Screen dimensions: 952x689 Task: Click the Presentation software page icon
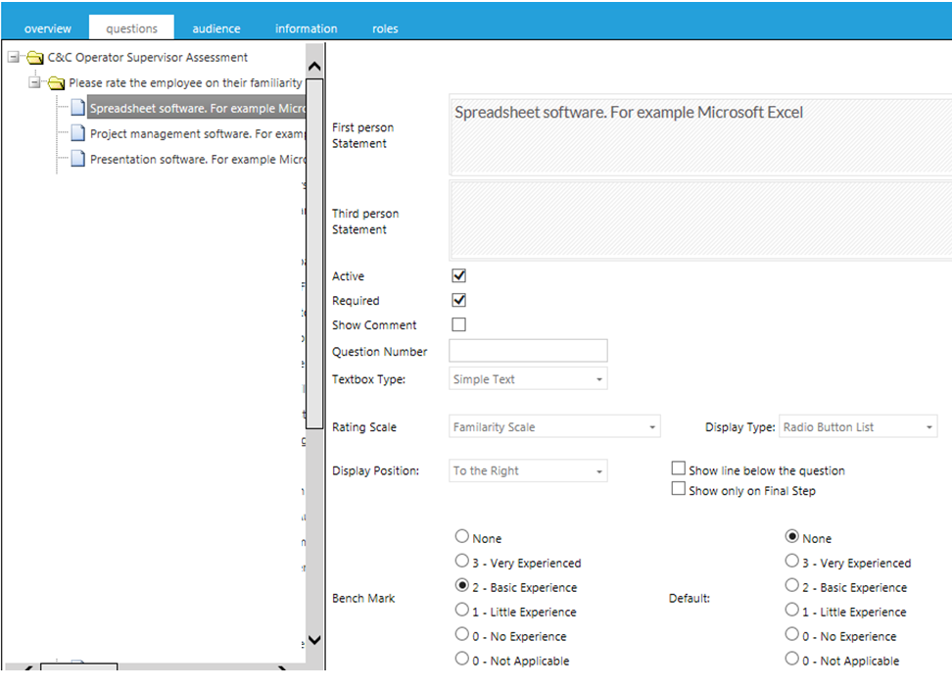coord(77,159)
